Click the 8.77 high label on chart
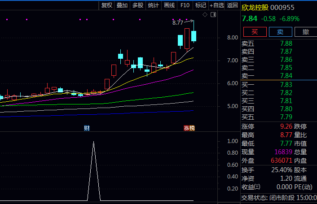The image size is (317, 204). pos(177,23)
